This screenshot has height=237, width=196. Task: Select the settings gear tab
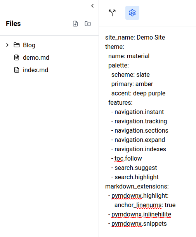coord(132,13)
